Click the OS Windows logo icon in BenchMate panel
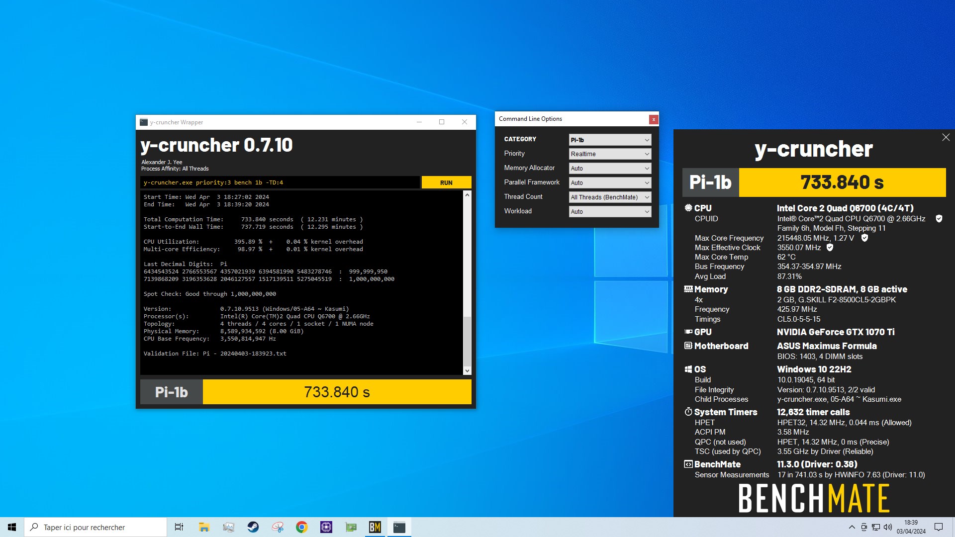The image size is (955, 537). pos(688,369)
